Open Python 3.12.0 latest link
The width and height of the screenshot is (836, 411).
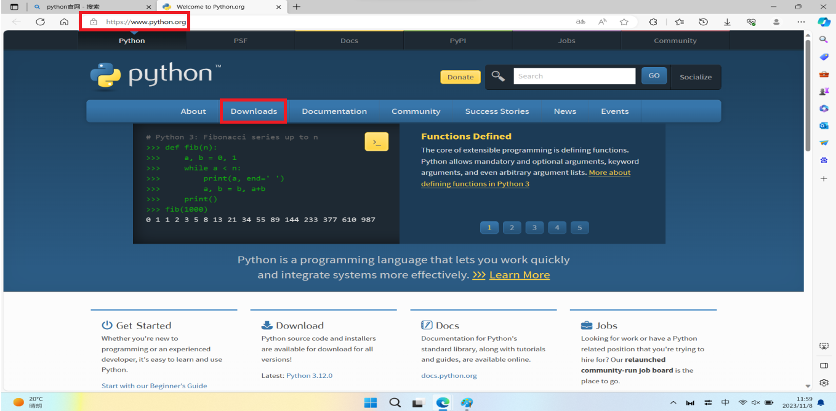click(309, 375)
